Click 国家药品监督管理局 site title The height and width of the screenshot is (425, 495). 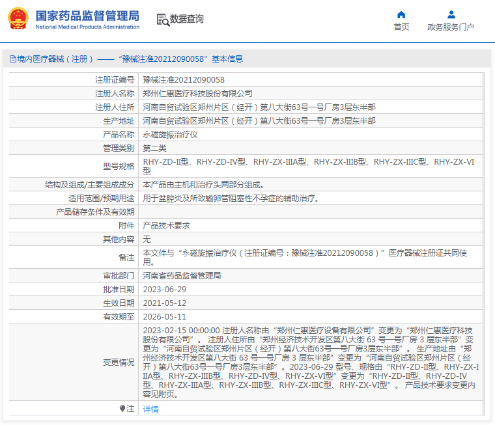[87, 16]
